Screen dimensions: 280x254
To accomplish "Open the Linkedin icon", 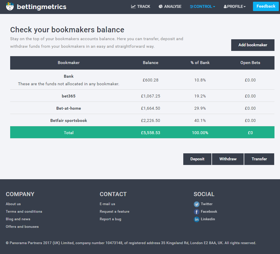I will tap(197, 219).
